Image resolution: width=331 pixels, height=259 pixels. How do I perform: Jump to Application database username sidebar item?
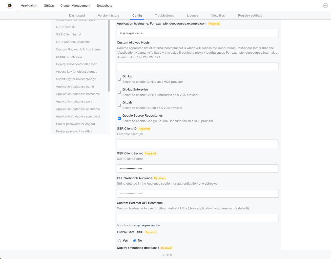pyautogui.click(x=78, y=109)
